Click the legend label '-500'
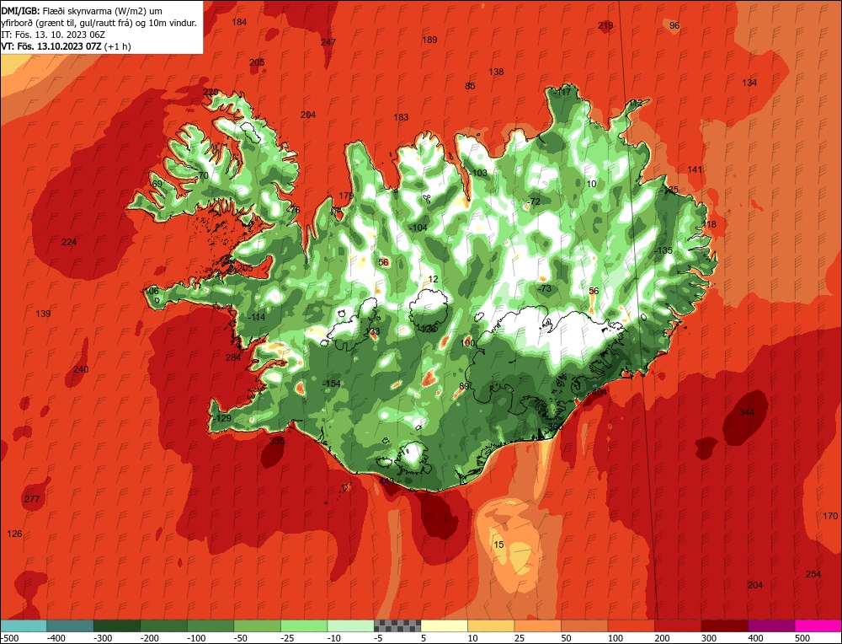 click(x=9, y=638)
